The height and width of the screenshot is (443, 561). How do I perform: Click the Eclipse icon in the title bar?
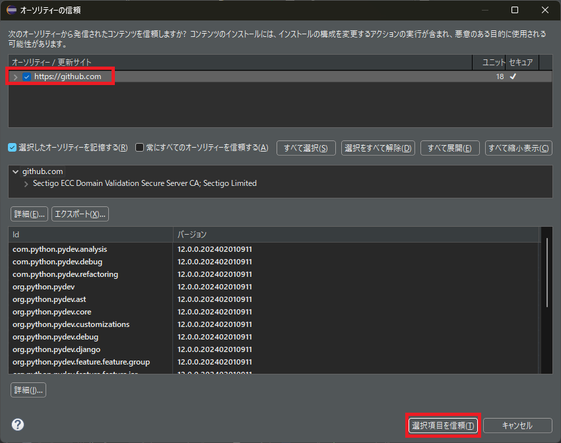pos(10,10)
